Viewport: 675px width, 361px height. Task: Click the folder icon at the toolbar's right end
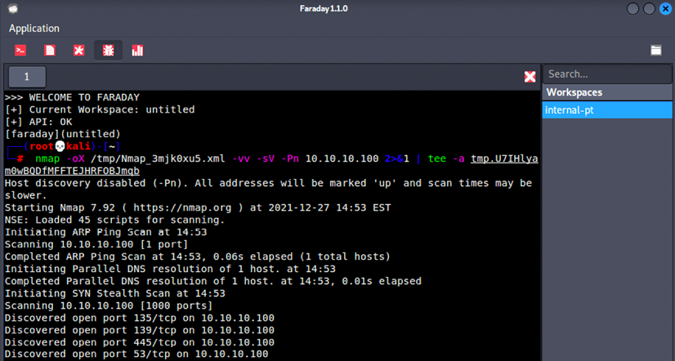coord(656,51)
